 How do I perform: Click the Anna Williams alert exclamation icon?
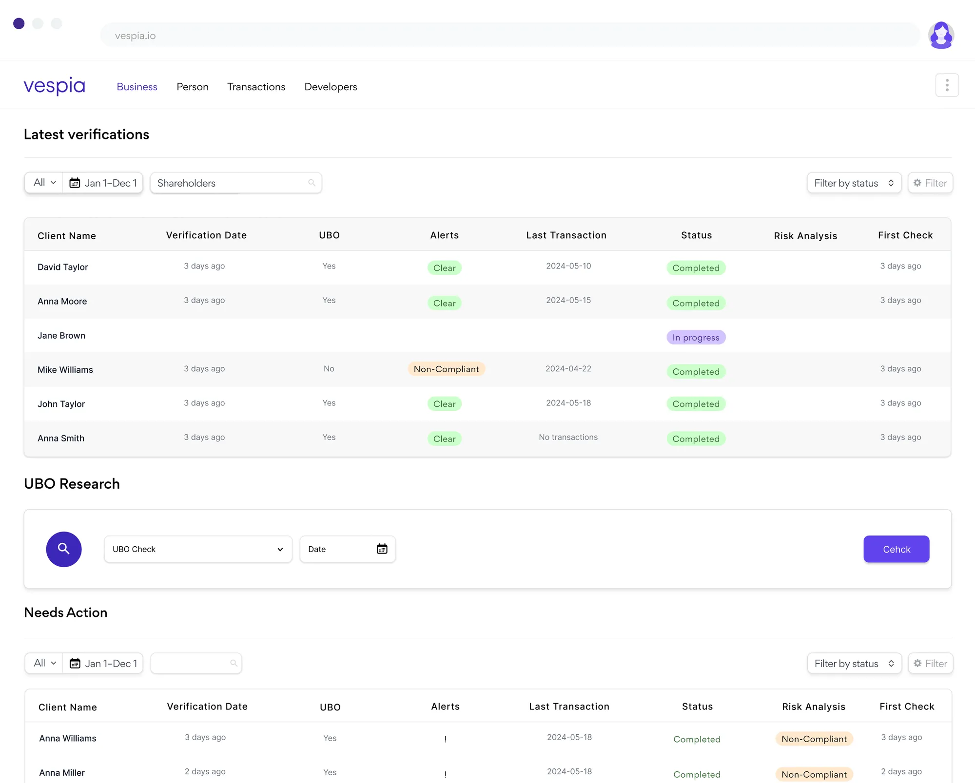(445, 739)
